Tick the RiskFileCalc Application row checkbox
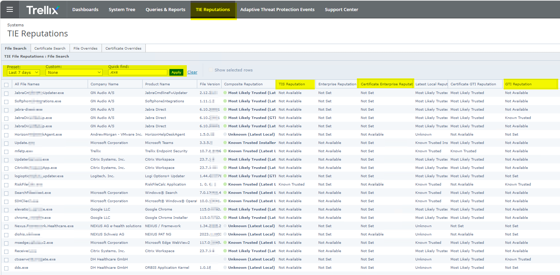This screenshot has width=560, height=275. coord(6,185)
